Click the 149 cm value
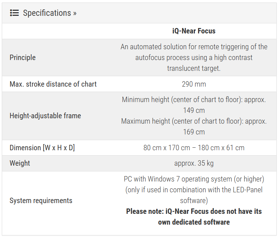 coord(194,110)
